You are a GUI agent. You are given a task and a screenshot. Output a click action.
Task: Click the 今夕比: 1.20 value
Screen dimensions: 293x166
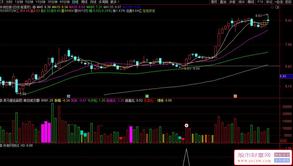pos(96,101)
